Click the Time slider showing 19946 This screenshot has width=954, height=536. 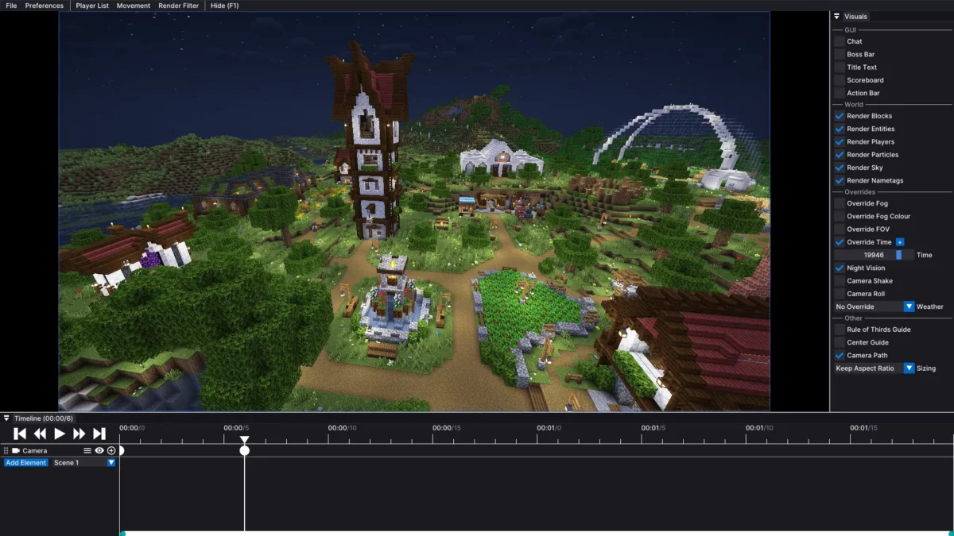point(874,255)
